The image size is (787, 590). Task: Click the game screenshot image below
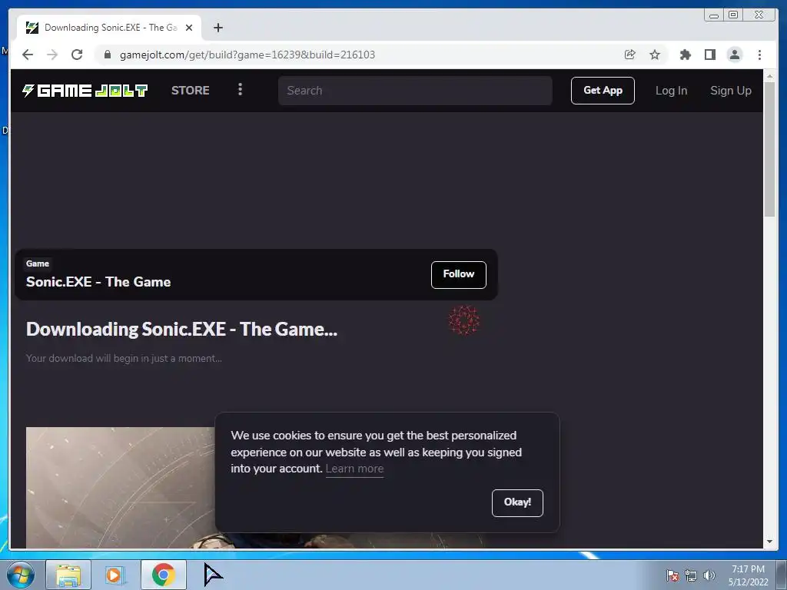[x=121, y=487]
